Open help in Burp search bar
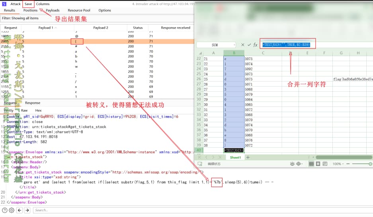The image size is (373, 217). click(x=4, y=210)
